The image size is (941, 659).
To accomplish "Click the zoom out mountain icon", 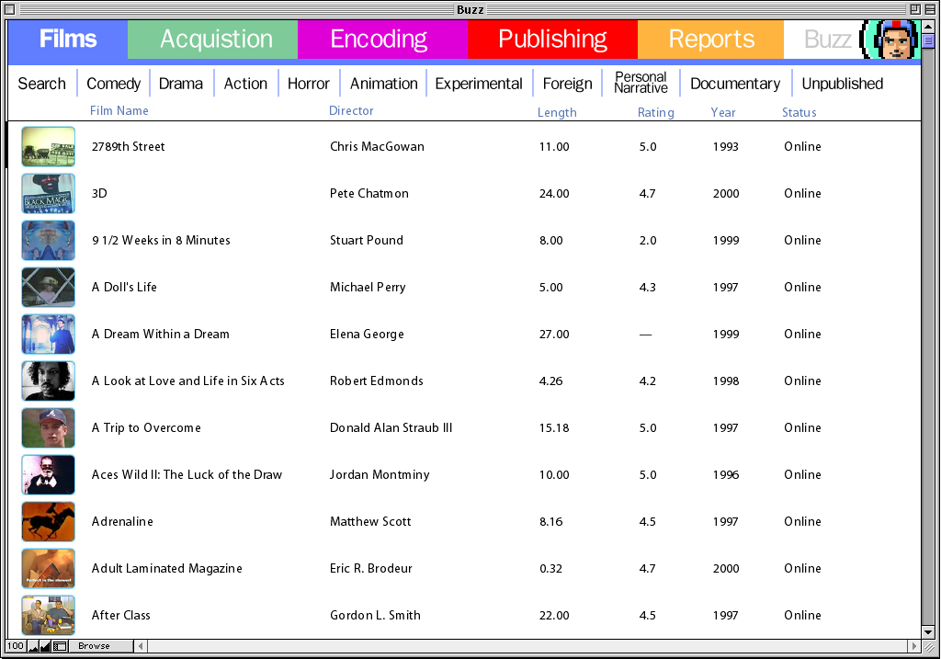I will pyautogui.click(x=33, y=646).
